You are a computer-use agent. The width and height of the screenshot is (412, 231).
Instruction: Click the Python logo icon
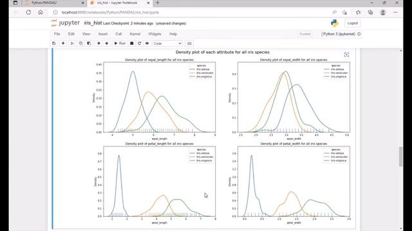(x=335, y=23)
